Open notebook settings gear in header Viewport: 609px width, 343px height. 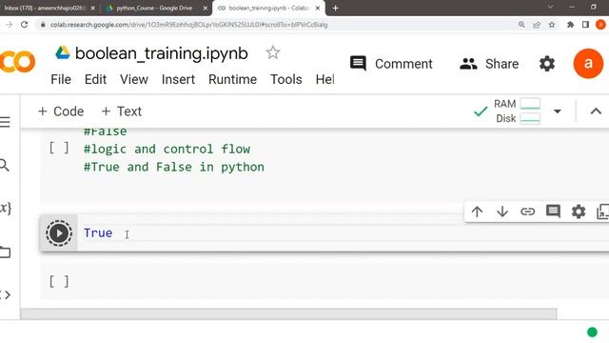point(547,64)
